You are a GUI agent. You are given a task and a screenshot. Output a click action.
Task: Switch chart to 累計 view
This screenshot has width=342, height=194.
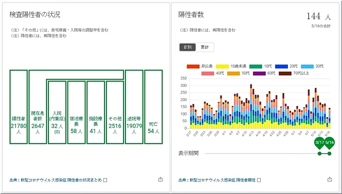pos(205,47)
